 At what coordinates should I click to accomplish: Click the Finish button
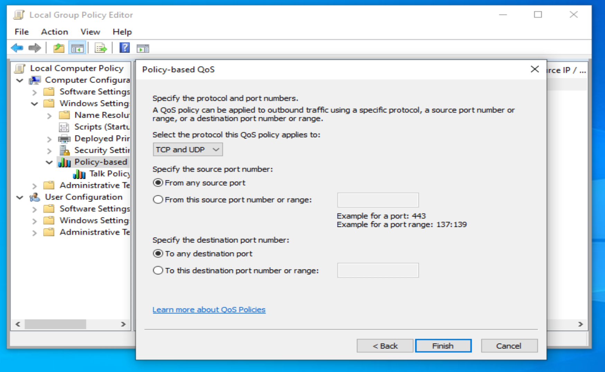coord(443,346)
